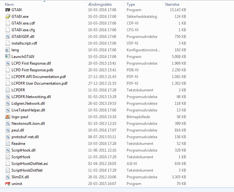The width and height of the screenshot is (234, 192).
Task: Select the file name installscript.vdf
Action: click(x=24, y=43)
